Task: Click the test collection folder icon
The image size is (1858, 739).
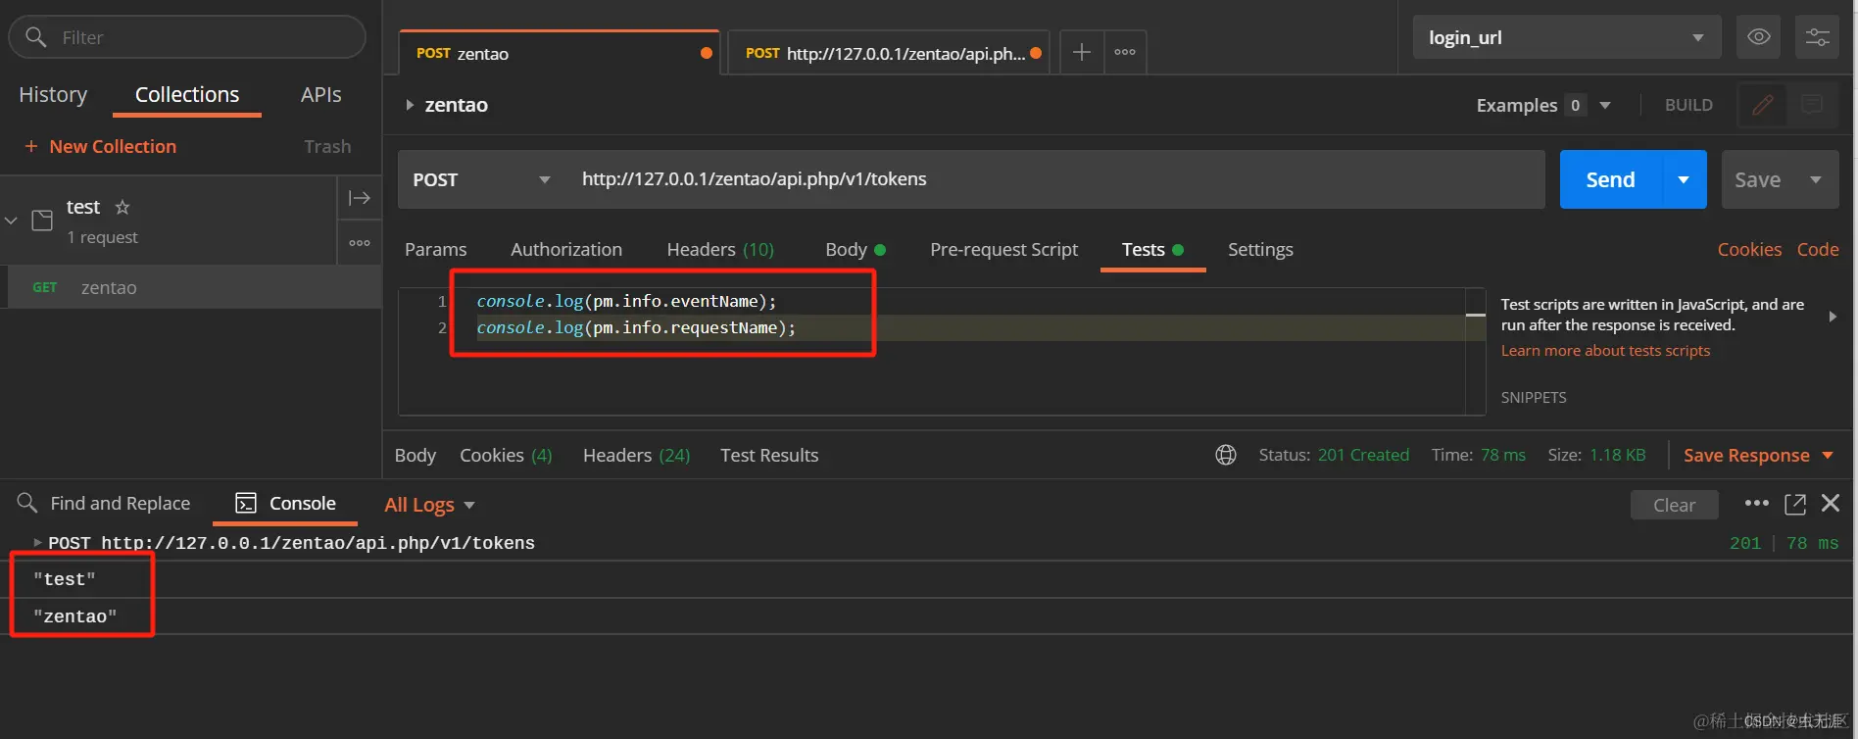Action: [x=42, y=221]
